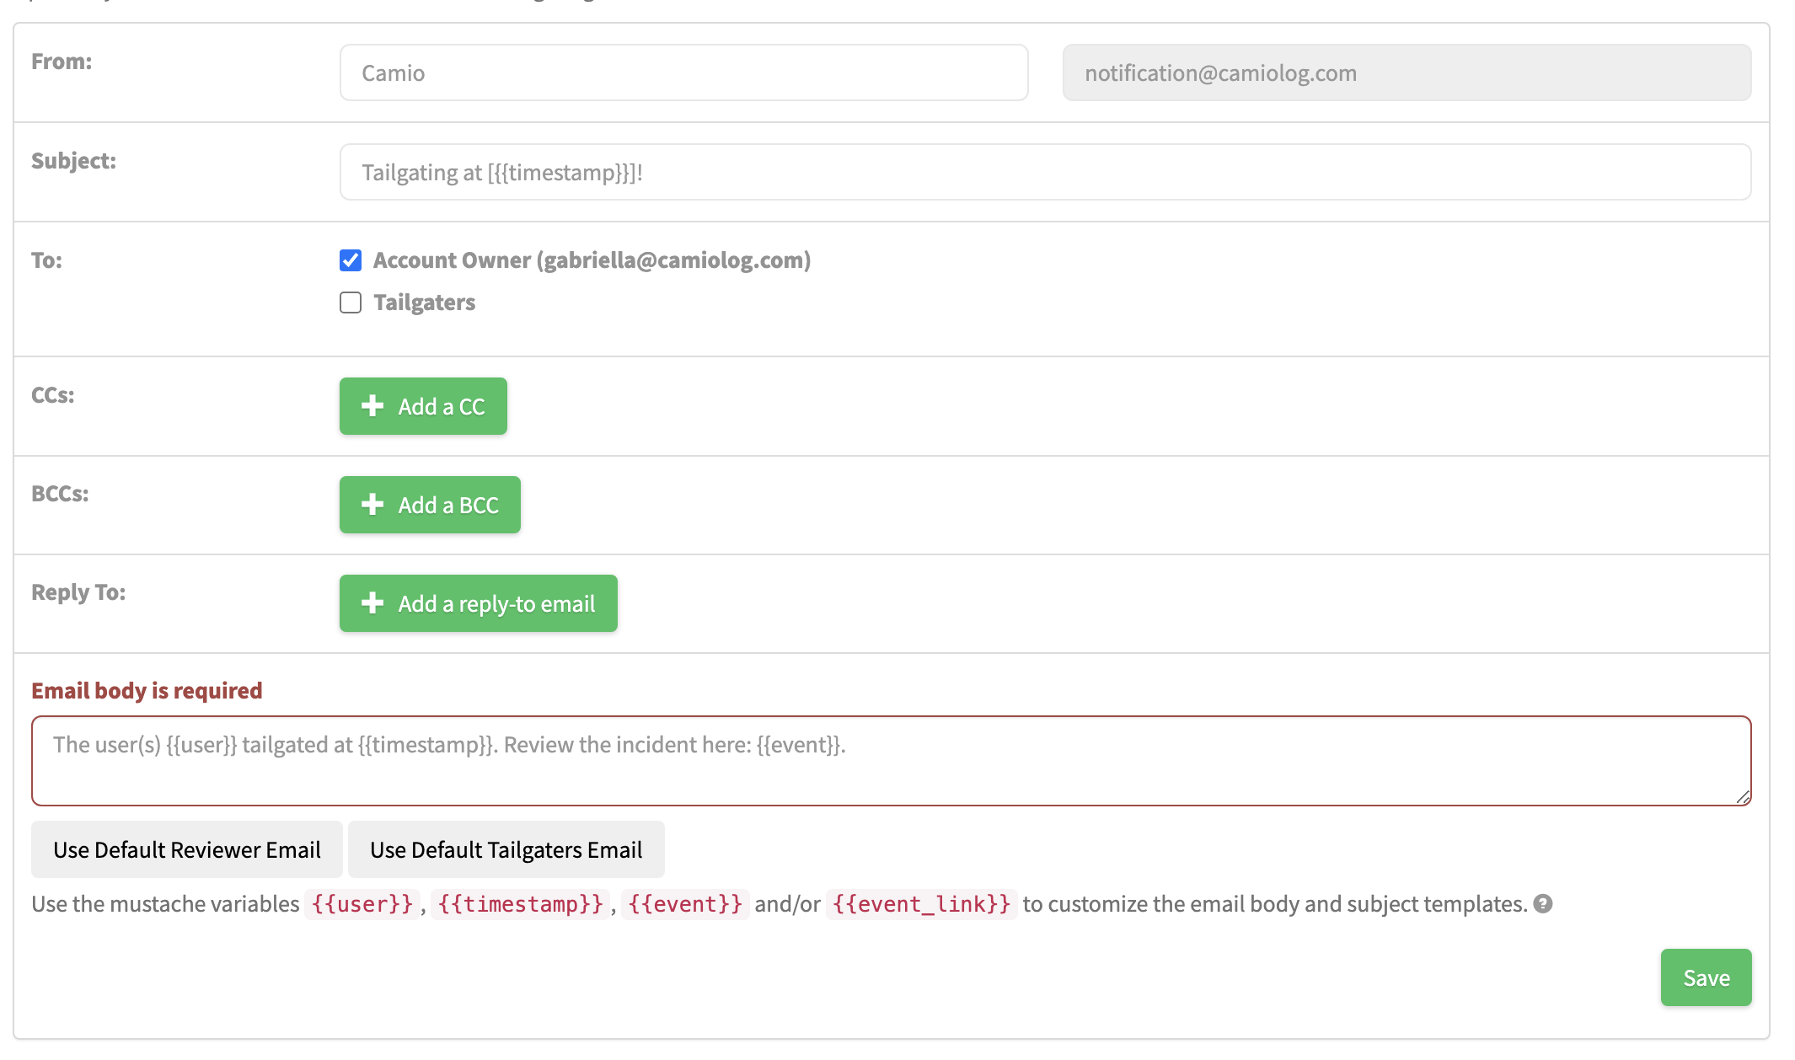
Task: Enable the Tailgaters recipient checkbox
Action: coord(351,302)
